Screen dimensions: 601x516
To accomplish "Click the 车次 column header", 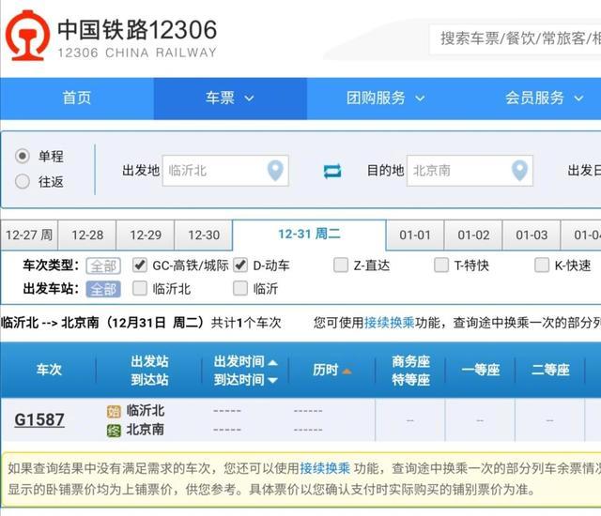I will point(49,370).
